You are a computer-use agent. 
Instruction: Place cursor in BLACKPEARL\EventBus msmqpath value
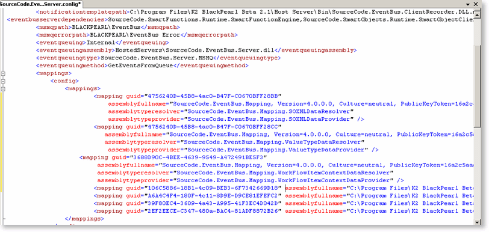[x=107, y=28]
